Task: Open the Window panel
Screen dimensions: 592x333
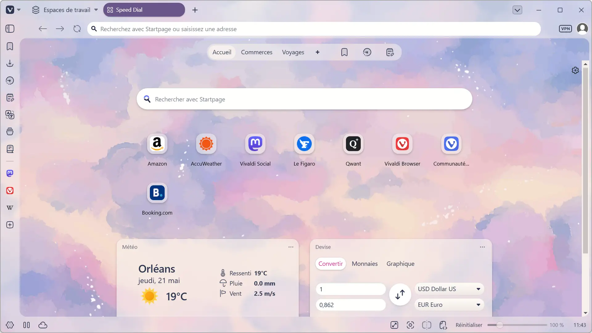Action: coord(10,132)
